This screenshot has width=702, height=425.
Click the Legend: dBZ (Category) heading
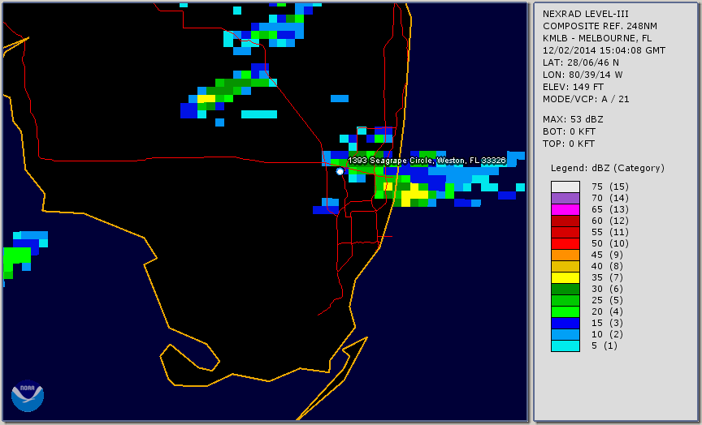pyautogui.click(x=608, y=168)
